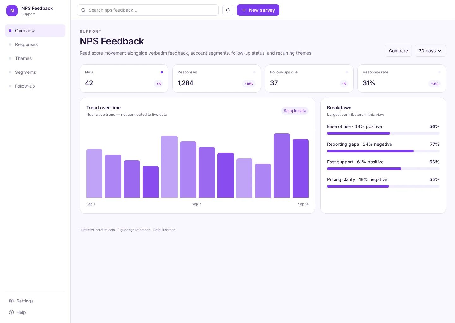Click 'Reporting gaps · 24% negative' text
Viewport: 455px width, 323px height.
(360, 144)
